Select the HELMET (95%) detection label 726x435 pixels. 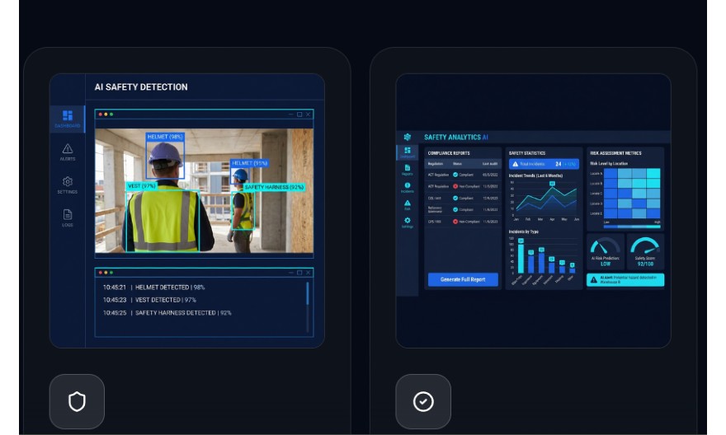click(x=249, y=163)
